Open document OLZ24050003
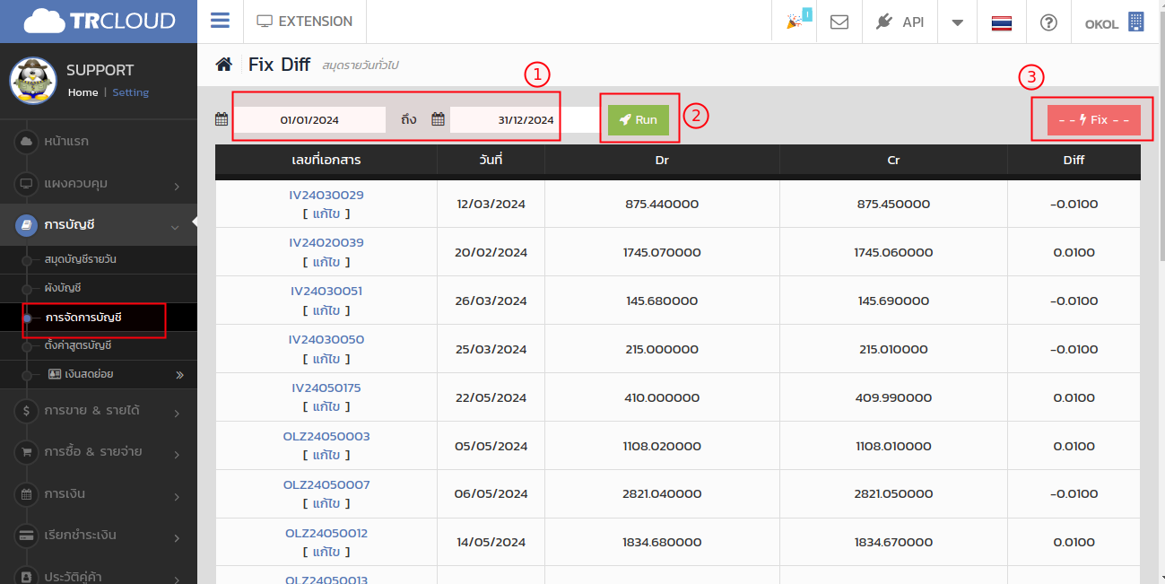 click(x=326, y=437)
